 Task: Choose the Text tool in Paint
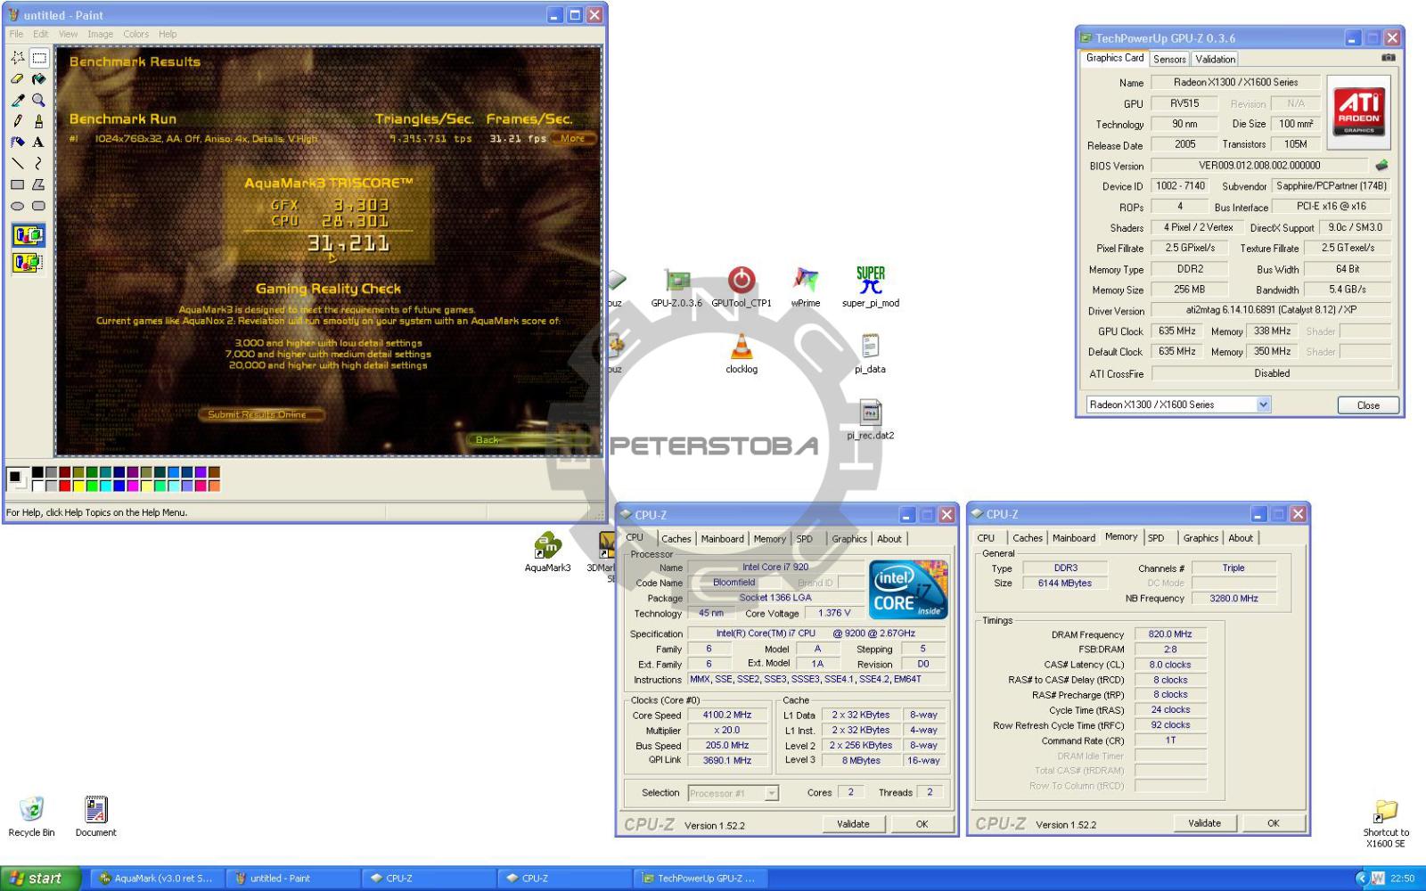[x=38, y=143]
